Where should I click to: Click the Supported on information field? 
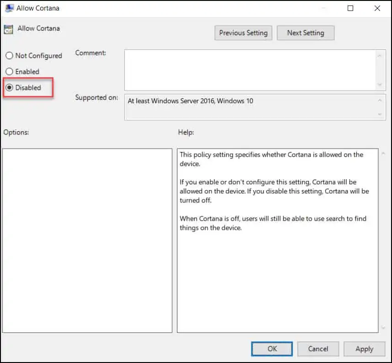[255, 107]
